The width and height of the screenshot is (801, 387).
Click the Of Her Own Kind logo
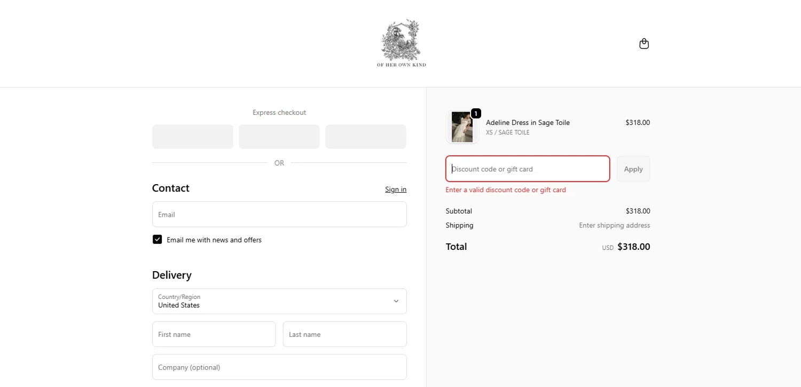click(401, 43)
